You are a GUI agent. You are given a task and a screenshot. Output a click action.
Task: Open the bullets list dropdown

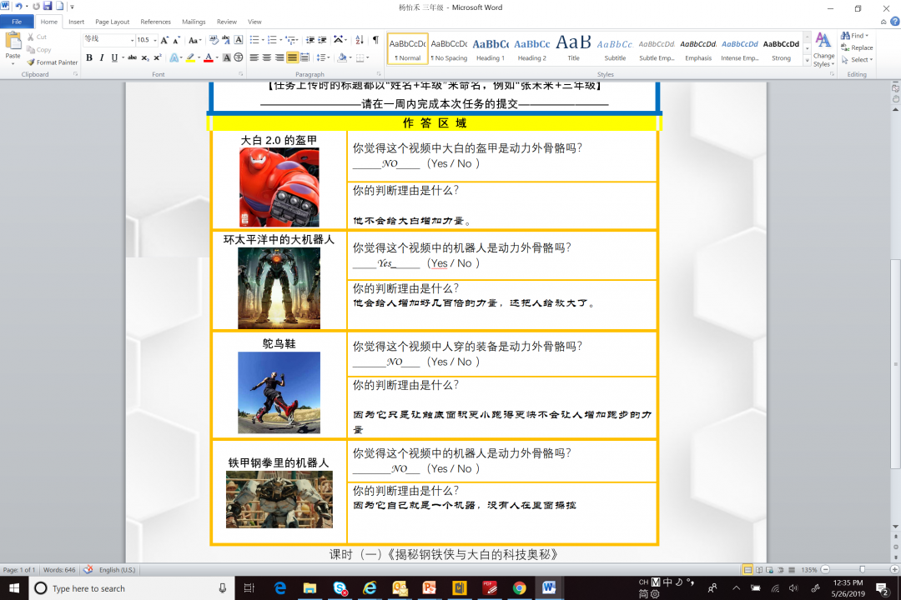[x=263, y=40]
